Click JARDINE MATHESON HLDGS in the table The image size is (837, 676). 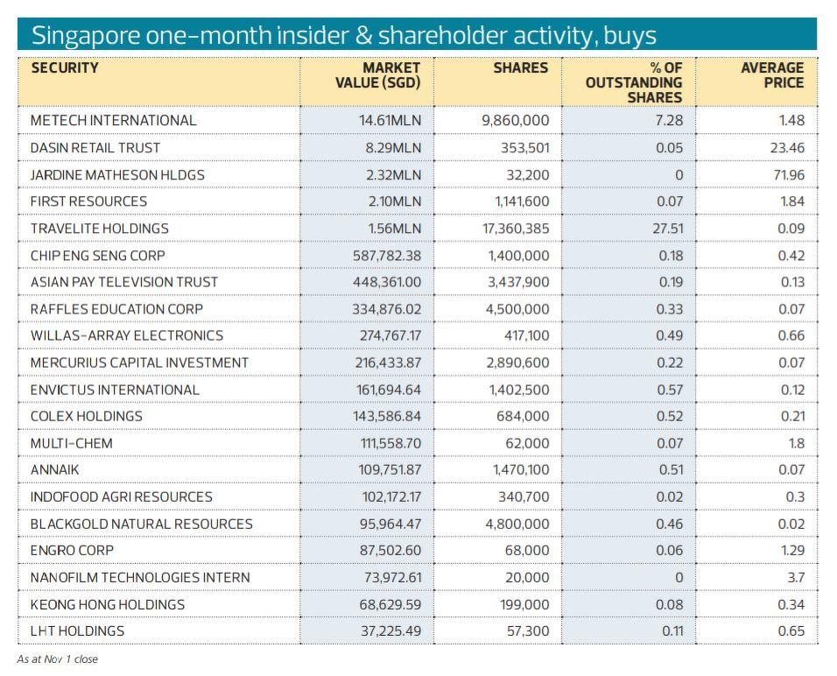point(117,175)
